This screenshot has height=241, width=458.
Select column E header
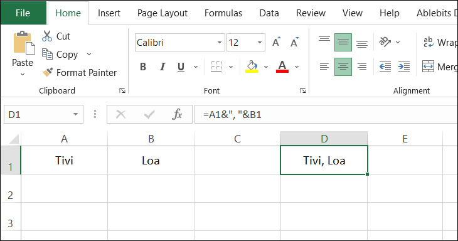coord(405,139)
